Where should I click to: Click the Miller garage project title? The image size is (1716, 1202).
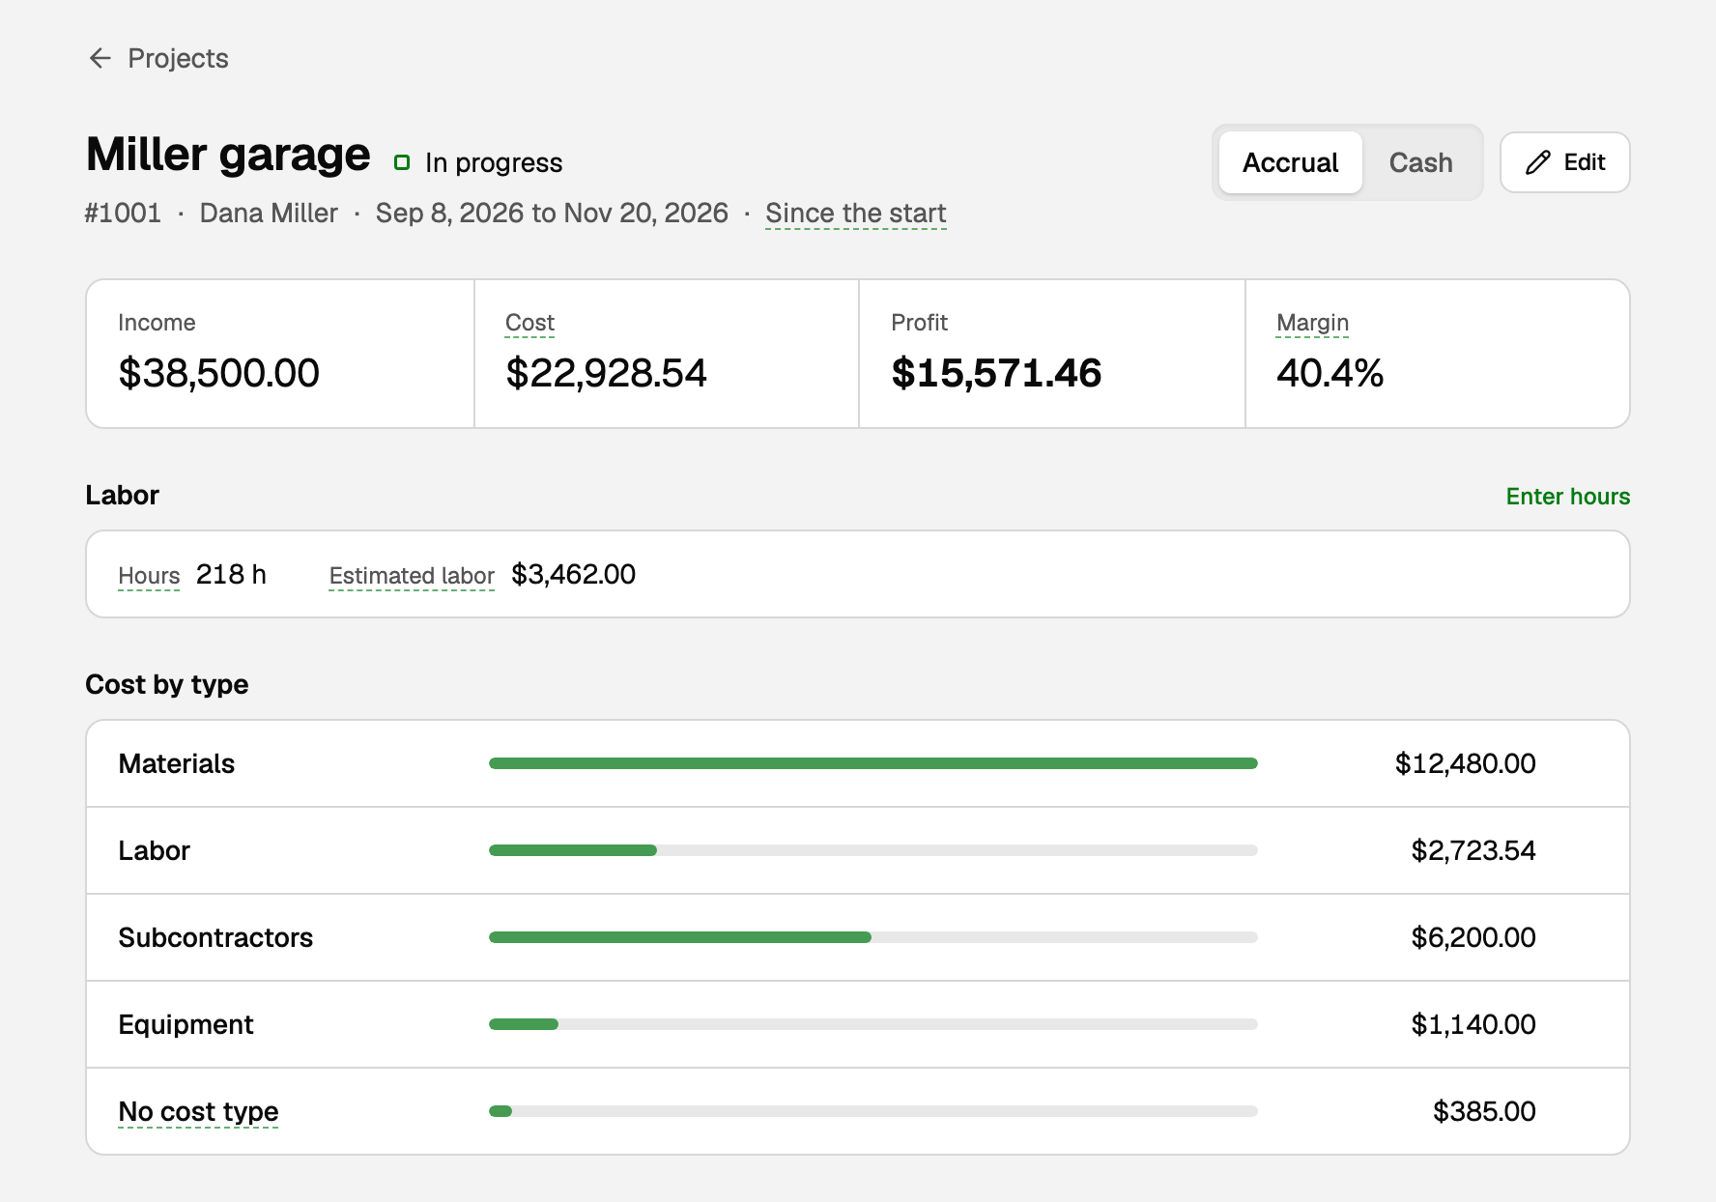(x=228, y=155)
